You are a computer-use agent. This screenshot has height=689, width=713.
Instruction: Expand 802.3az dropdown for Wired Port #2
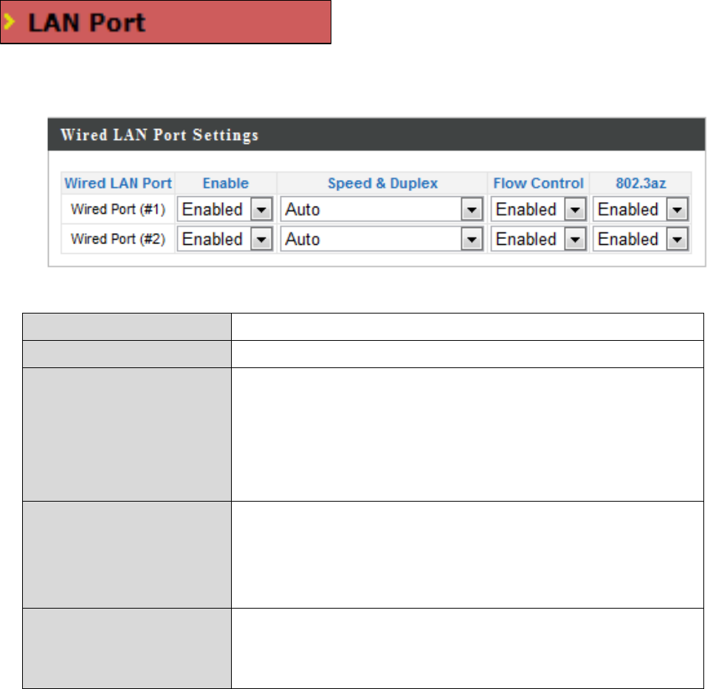677,239
